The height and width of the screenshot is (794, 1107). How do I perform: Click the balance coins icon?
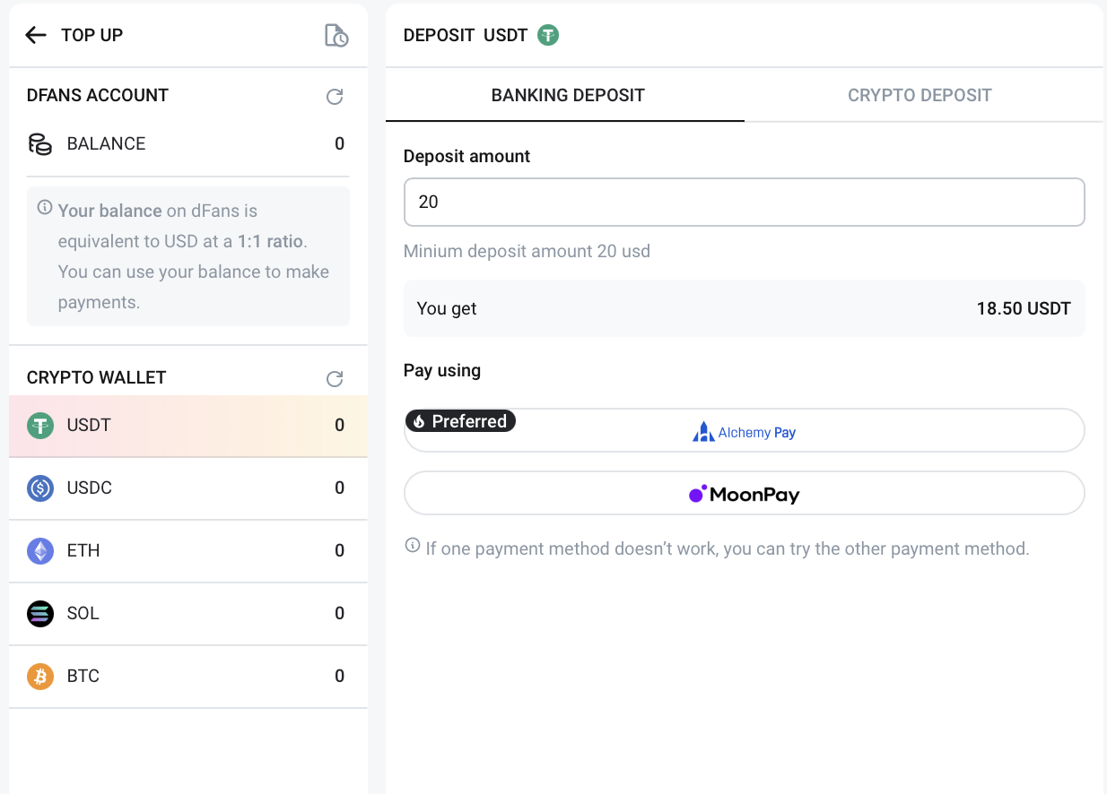(40, 144)
